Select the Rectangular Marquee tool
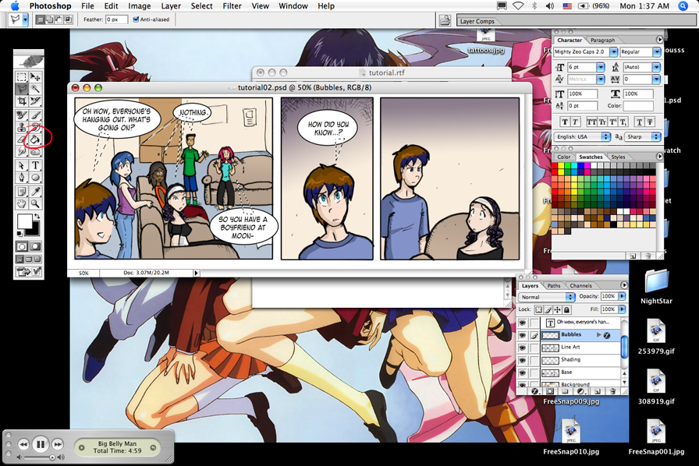This screenshot has width=699, height=466. (x=21, y=77)
